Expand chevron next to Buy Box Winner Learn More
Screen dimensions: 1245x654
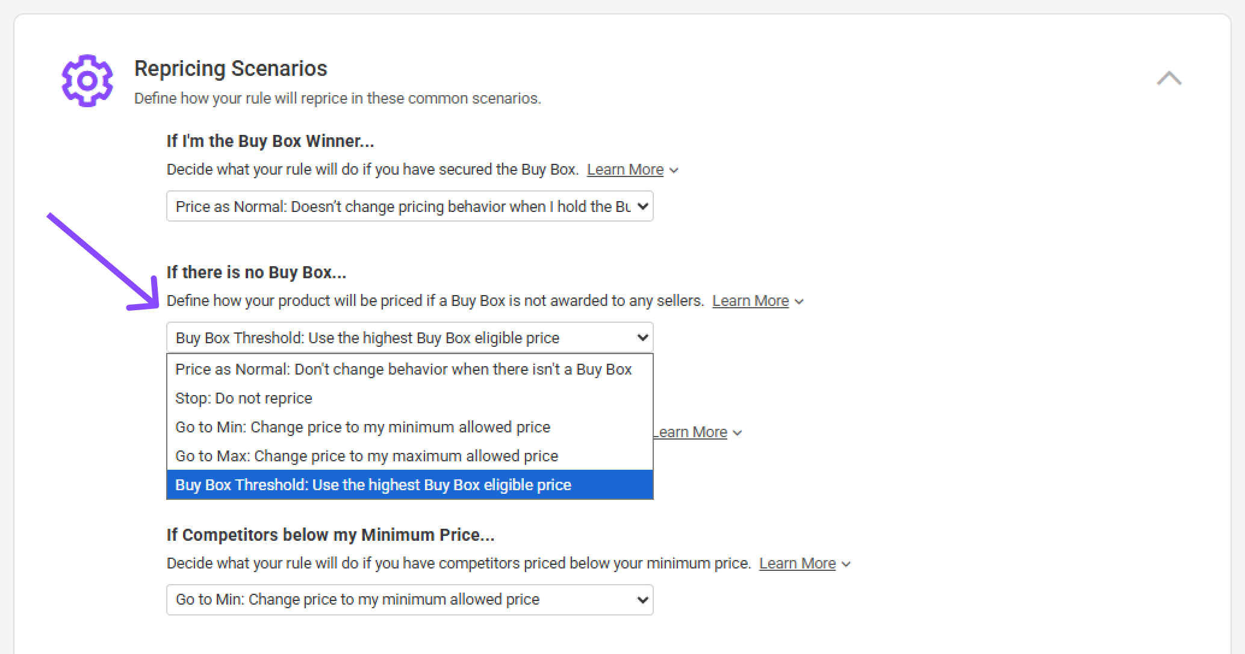674,170
